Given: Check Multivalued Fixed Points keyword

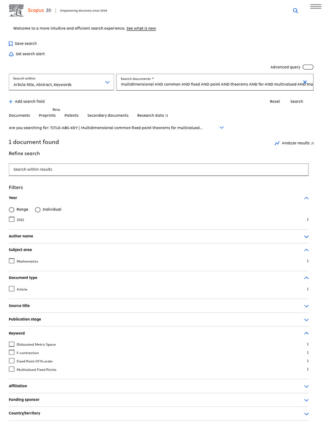Looking at the screenshot, I should [11, 370].
